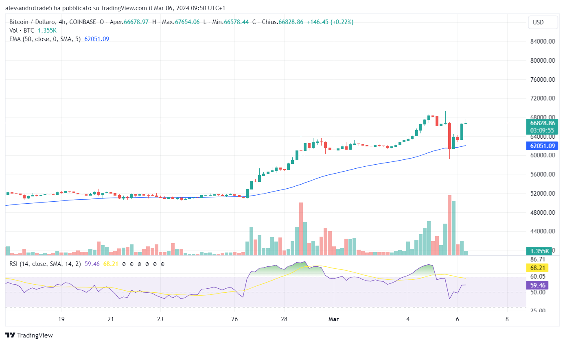Click the close value Chius.66828.86
565x344 pixels.
(282, 22)
